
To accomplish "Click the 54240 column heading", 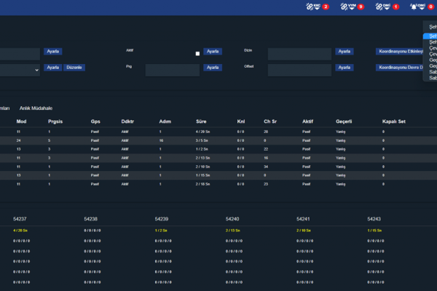I will pos(232,219).
